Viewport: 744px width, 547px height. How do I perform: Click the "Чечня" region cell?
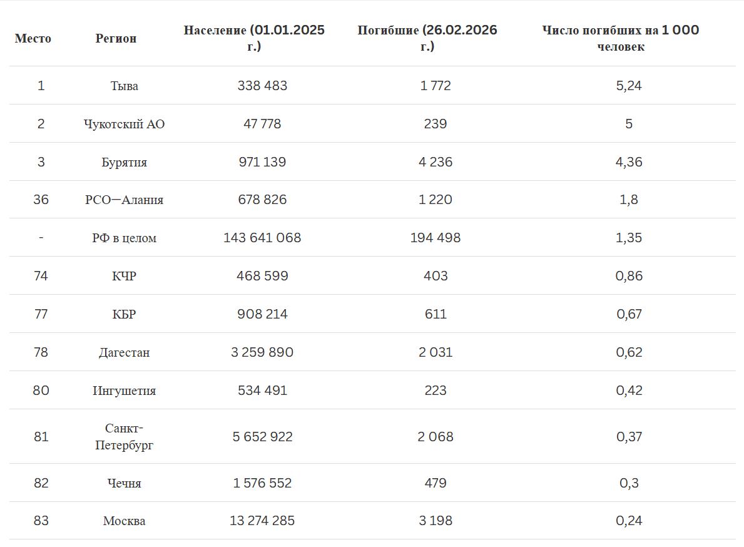[125, 483]
